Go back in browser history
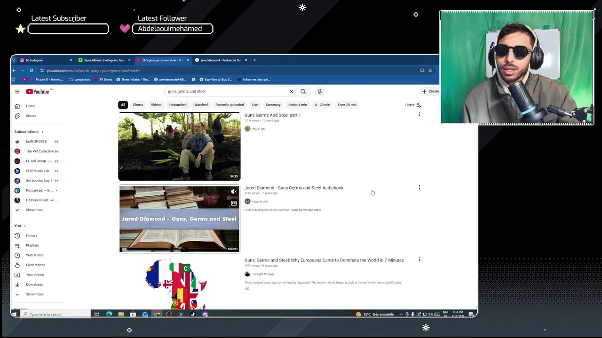The image size is (602, 338). 14,70
